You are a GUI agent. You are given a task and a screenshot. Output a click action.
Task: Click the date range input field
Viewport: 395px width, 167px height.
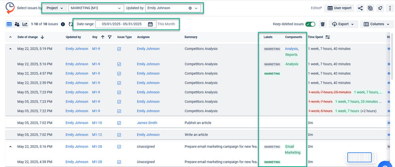point(126,24)
